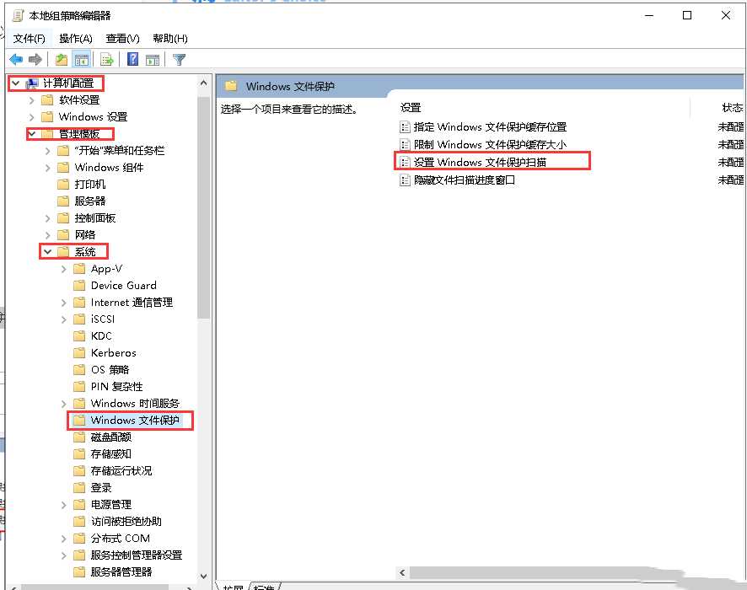Expand the Windows 组件 node

tap(48, 168)
